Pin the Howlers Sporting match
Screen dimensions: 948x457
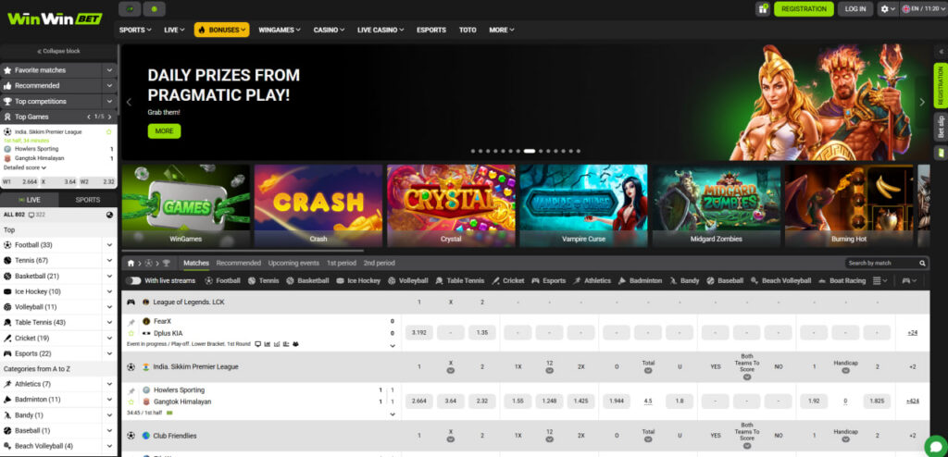pyautogui.click(x=131, y=391)
